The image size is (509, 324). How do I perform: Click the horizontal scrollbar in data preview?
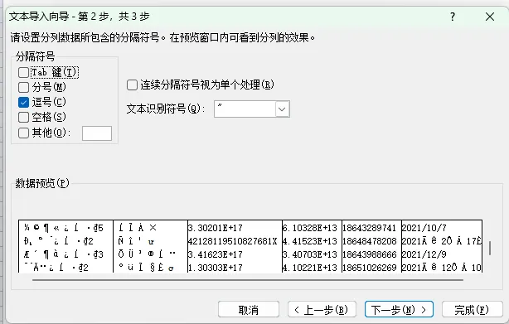pyautogui.click(x=248, y=280)
